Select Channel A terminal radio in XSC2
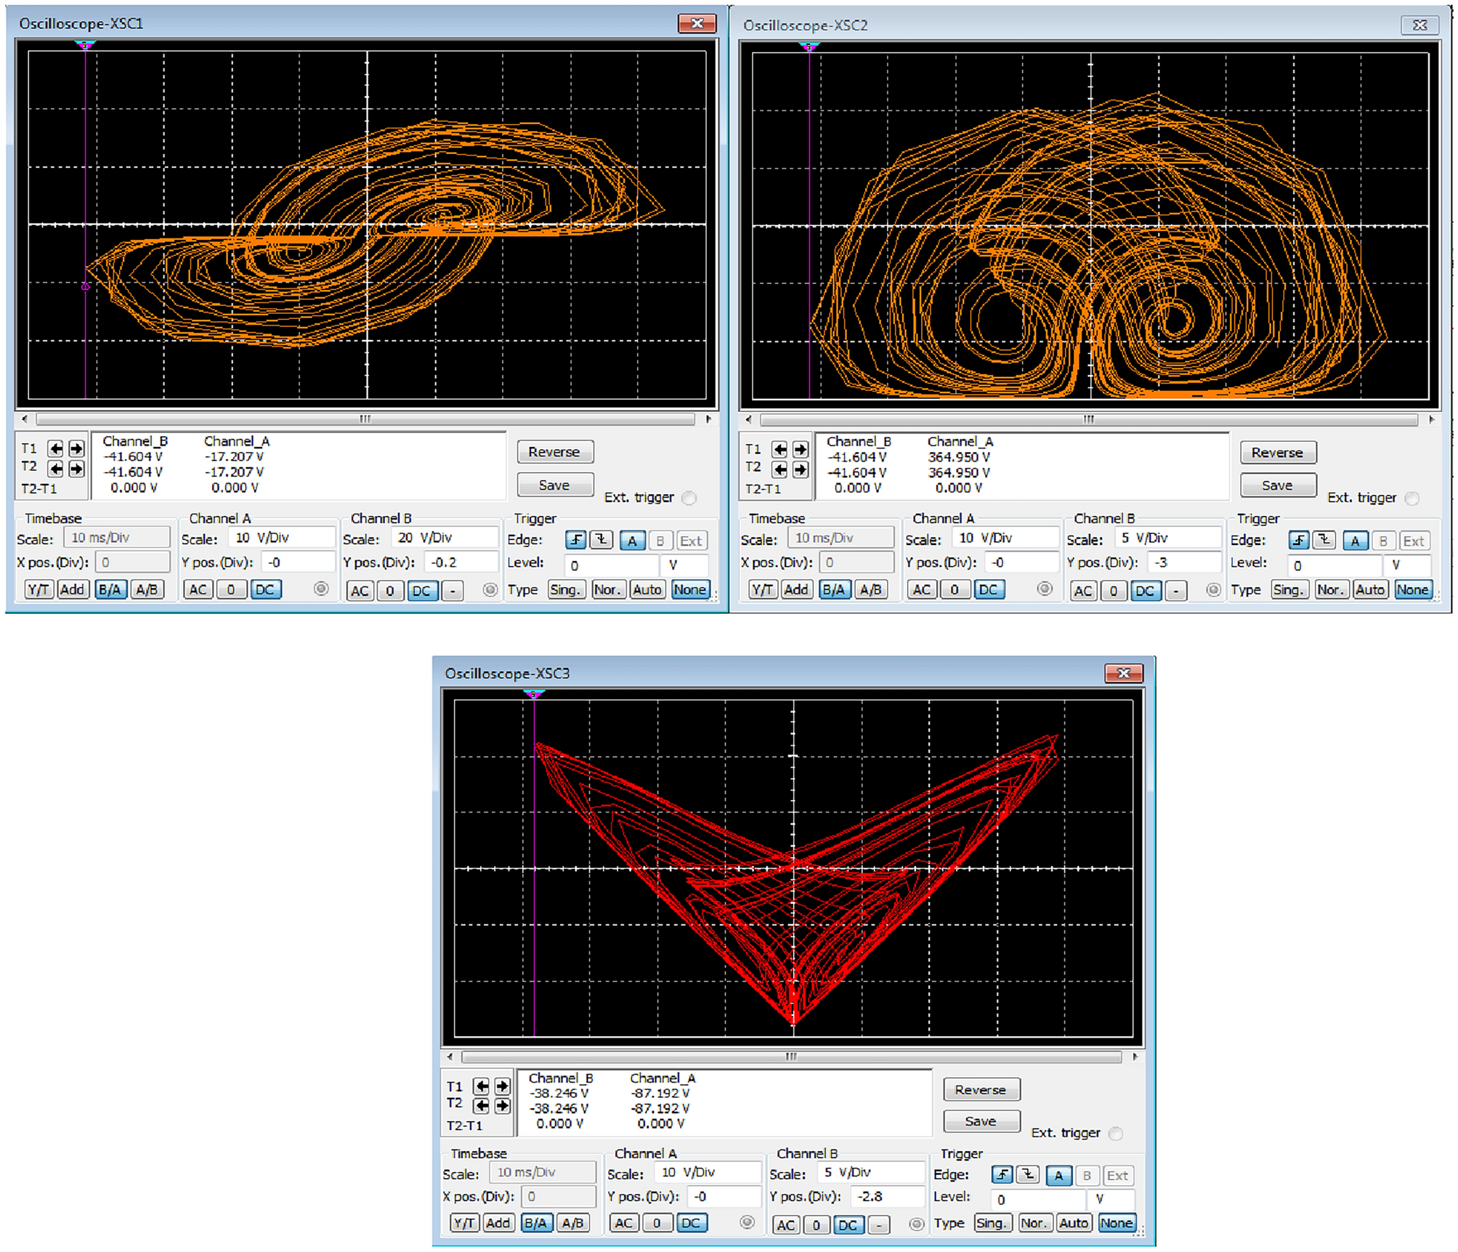Viewport: 1458px width, 1252px height. click(x=1044, y=589)
